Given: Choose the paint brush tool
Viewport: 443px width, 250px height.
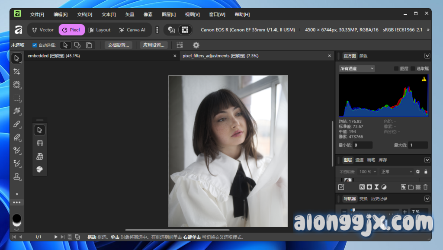Looking at the screenshot, I should tap(17, 124).
